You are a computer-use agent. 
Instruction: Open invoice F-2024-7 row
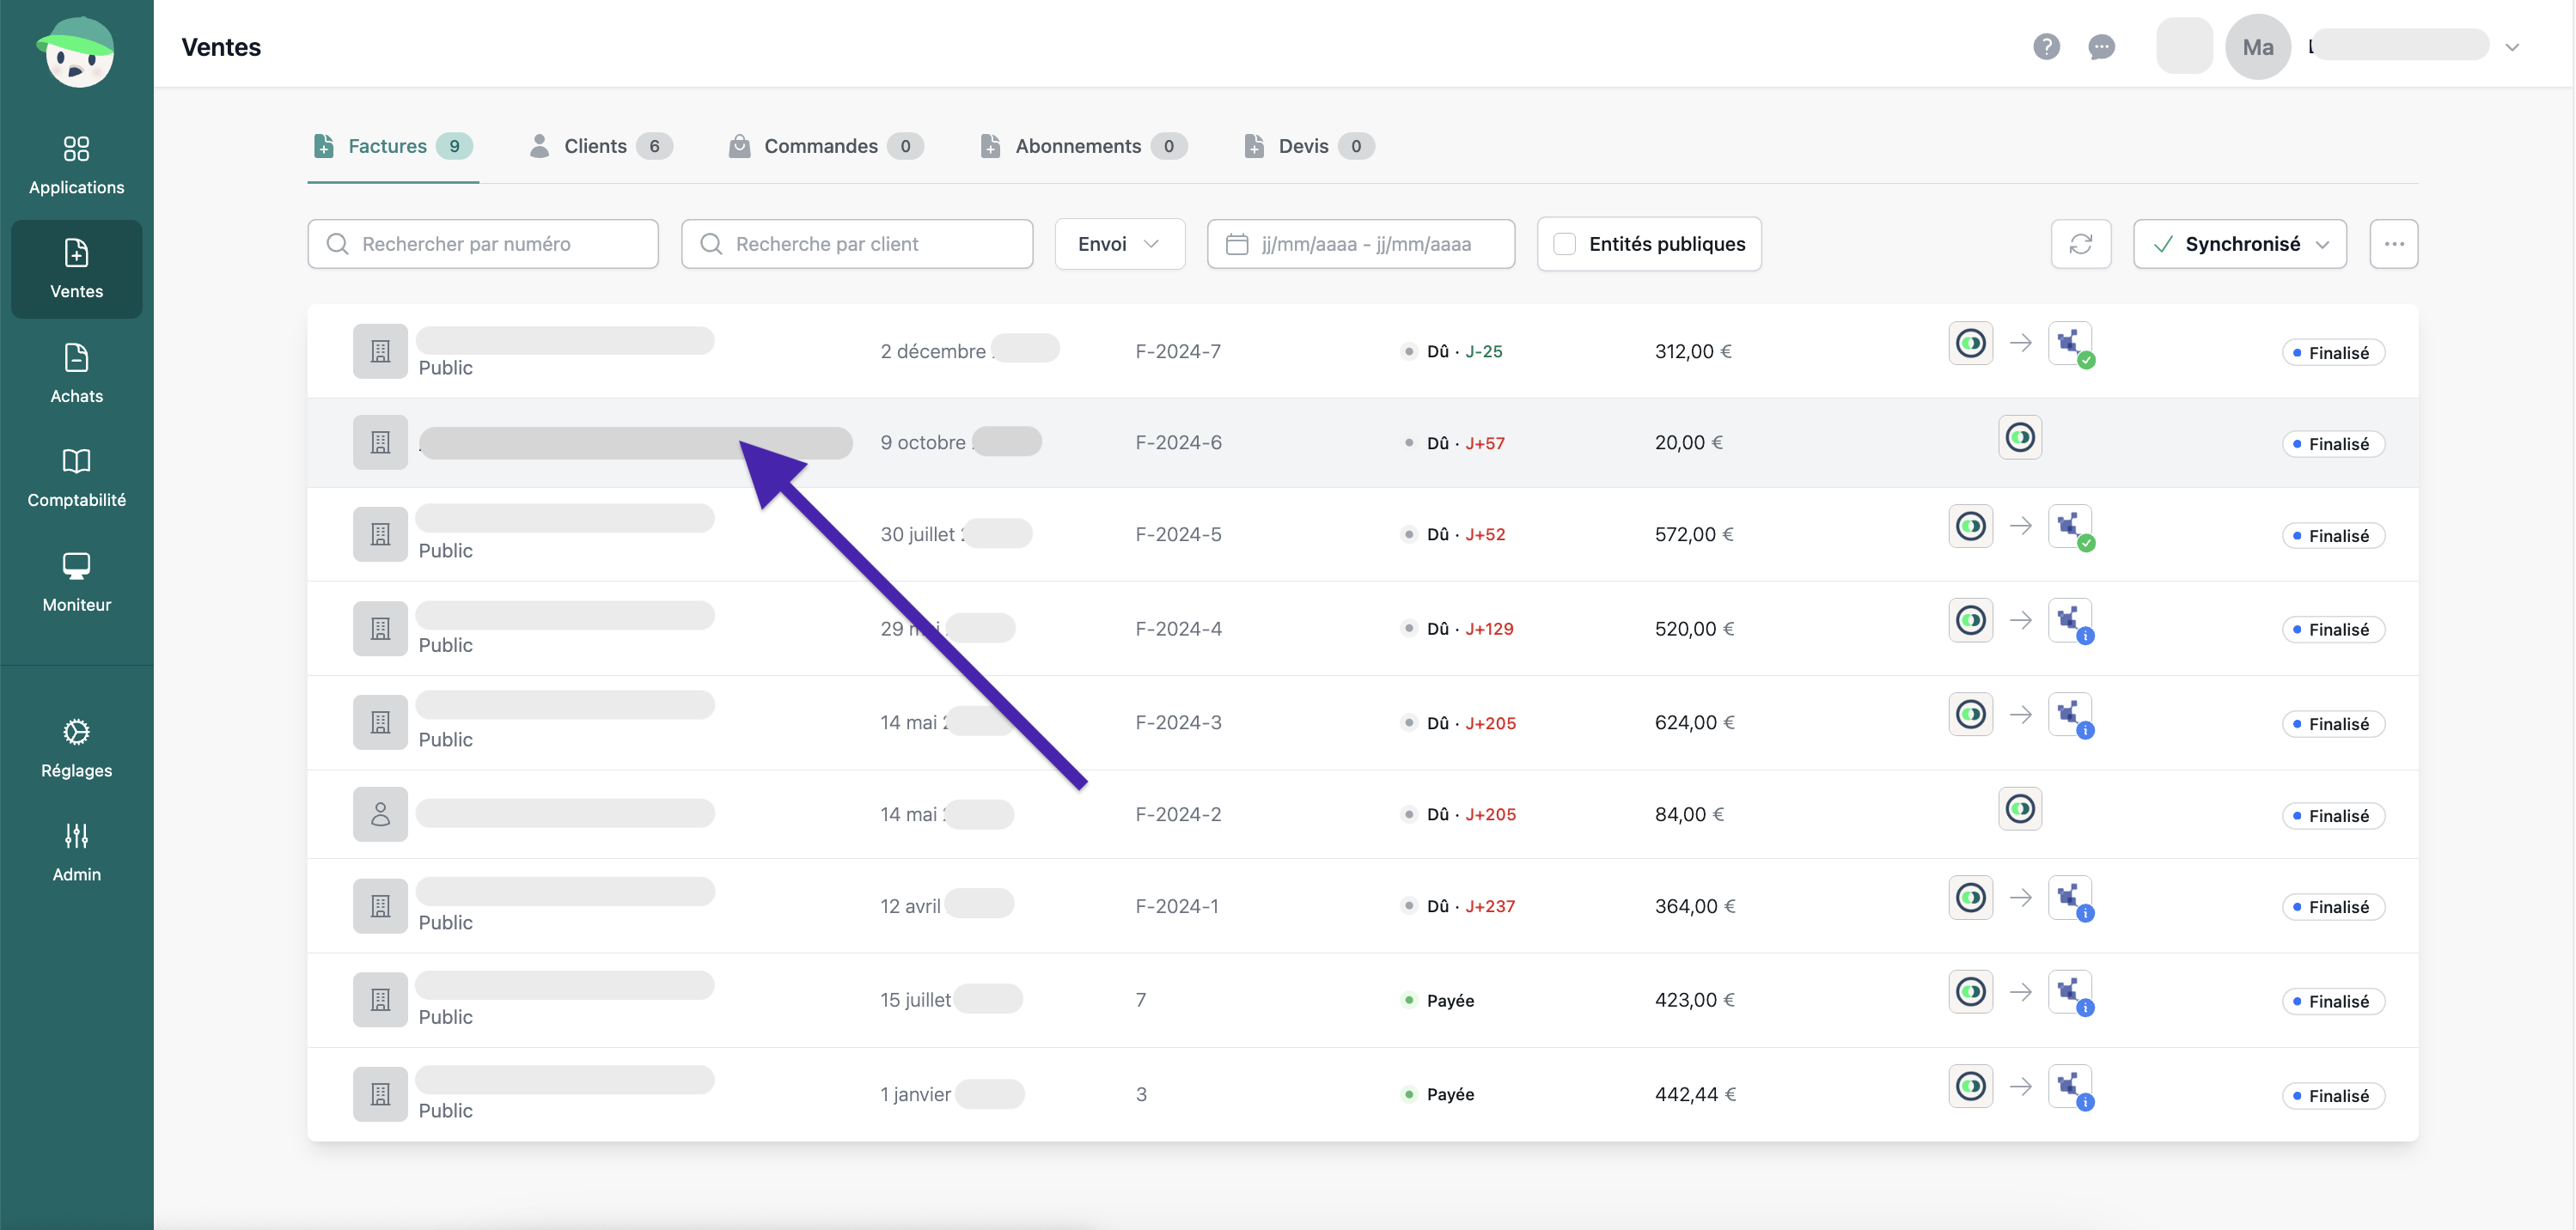click(1177, 351)
